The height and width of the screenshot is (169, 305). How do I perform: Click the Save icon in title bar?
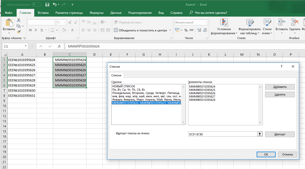(47, 5)
